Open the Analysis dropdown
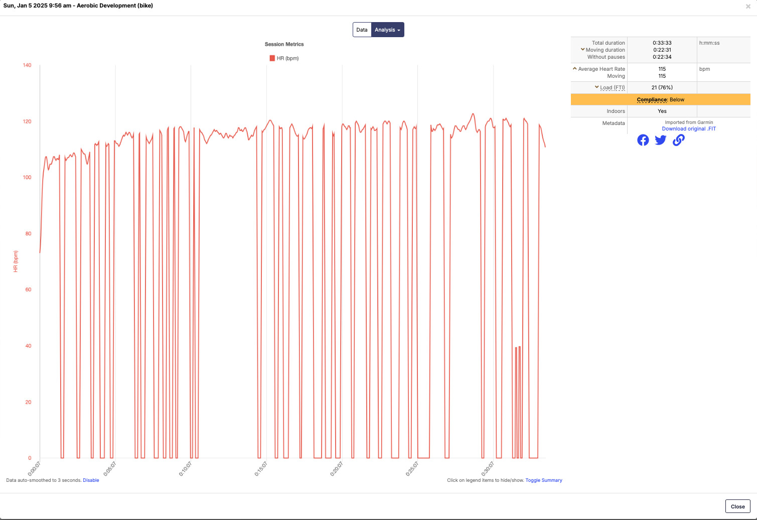This screenshot has height=520, width=757. coord(388,30)
